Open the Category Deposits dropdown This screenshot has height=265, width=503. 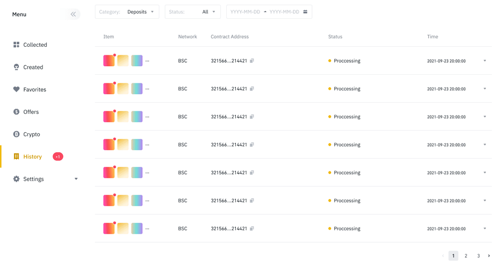pyautogui.click(x=127, y=12)
